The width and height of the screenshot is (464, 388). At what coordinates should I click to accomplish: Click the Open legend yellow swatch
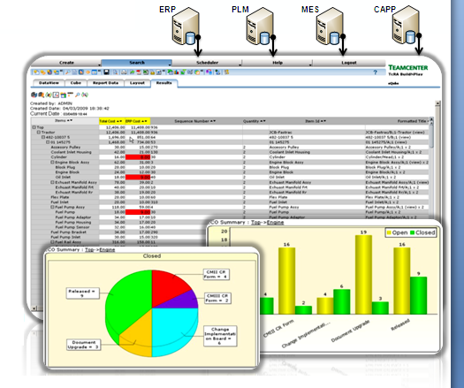click(389, 233)
